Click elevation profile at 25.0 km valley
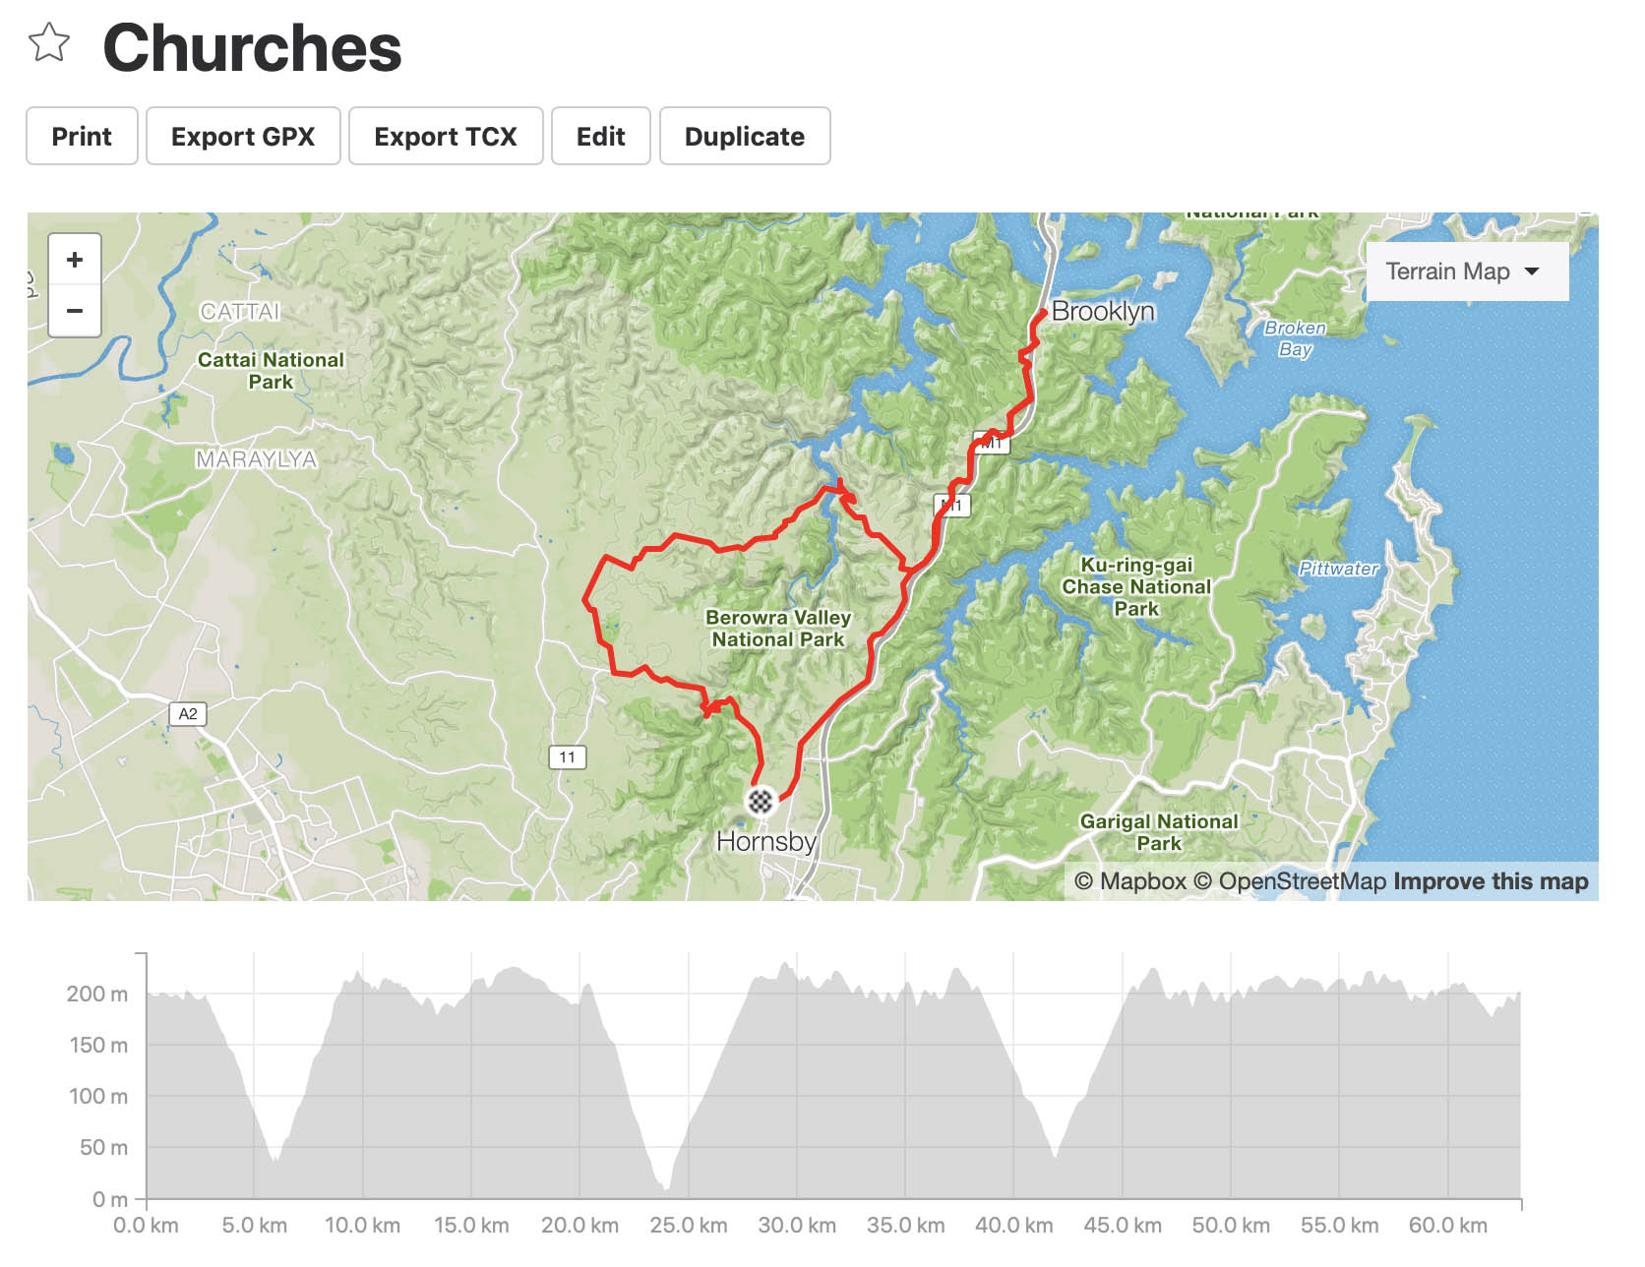The image size is (1645, 1267). click(x=669, y=1185)
